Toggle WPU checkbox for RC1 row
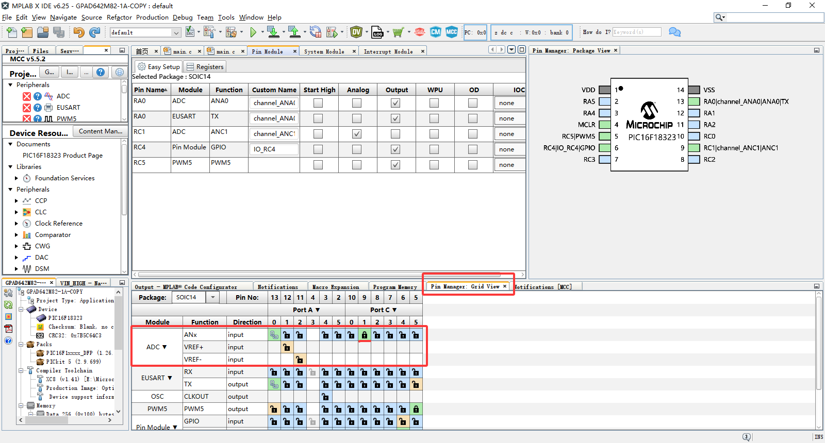Screen dimensions: 825x443 point(434,134)
